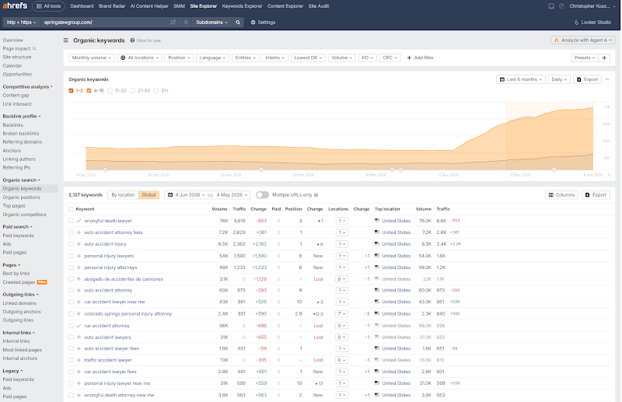622x402 pixels.
Task: Open the Position filter dropdown
Action: [179, 58]
